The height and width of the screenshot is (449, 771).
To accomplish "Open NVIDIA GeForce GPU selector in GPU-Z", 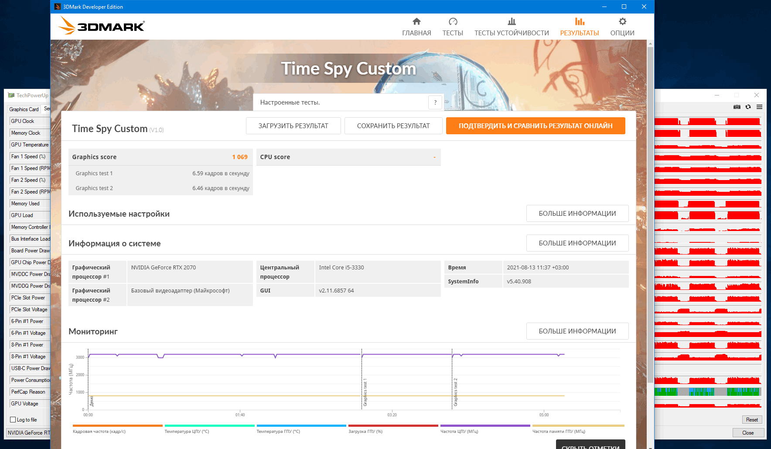I will [28, 433].
